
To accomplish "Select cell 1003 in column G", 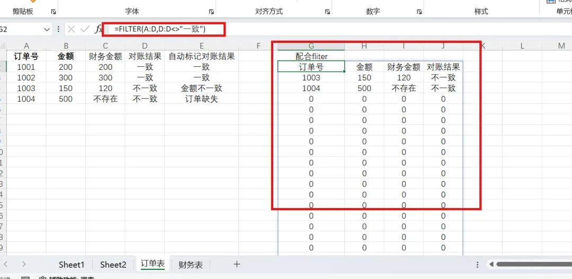I will click(x=311, y=78).
